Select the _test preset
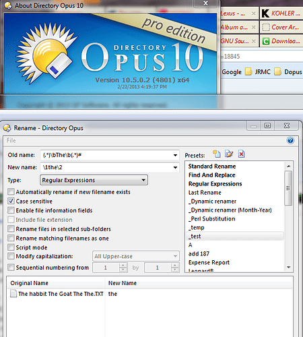Screen dimensions: 303x337 (235, 237)
